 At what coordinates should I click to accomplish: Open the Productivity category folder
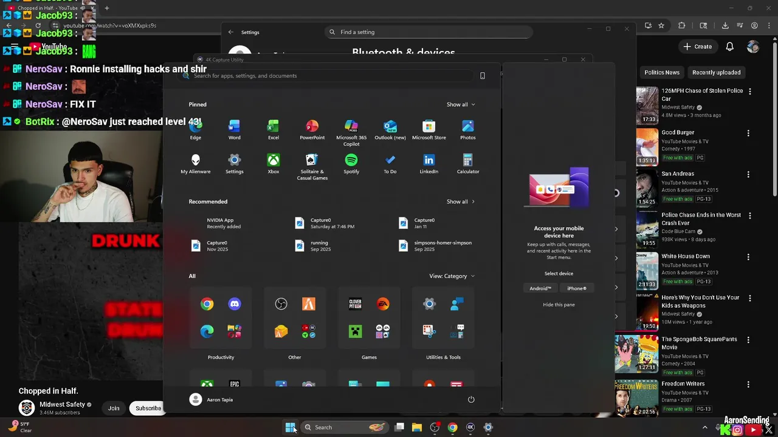coord(221,318)
